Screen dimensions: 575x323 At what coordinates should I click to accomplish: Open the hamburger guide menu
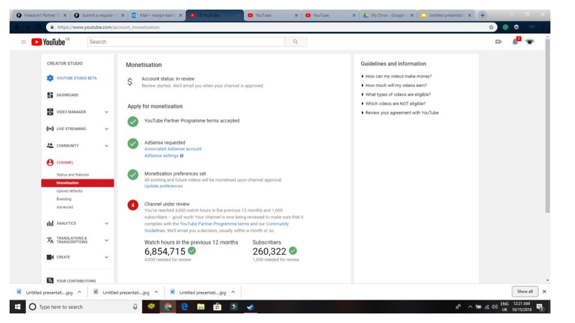(23, 42)
